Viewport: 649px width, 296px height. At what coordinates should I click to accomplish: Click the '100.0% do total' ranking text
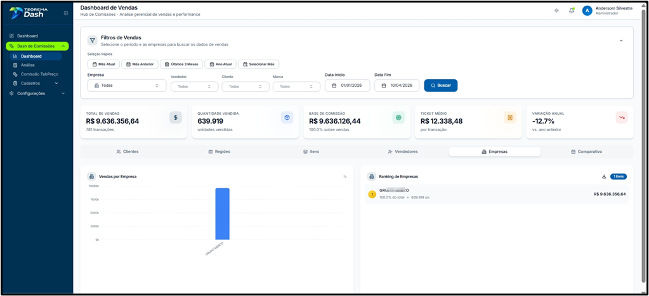[391, 198]
